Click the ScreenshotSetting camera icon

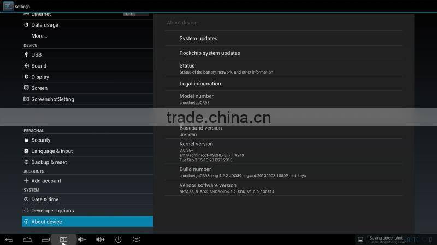(x=26, y=99)
